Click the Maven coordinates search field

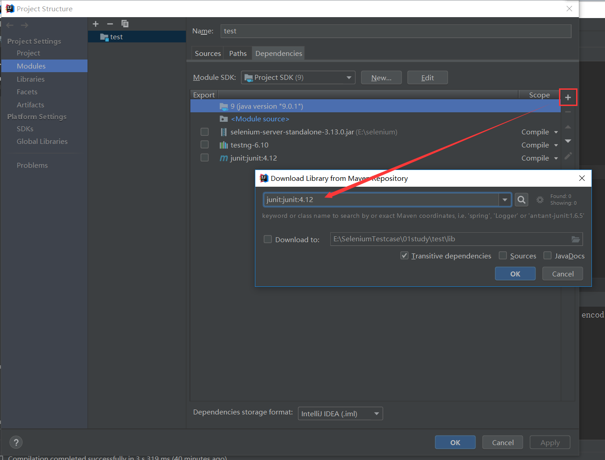tap(381, 200)
